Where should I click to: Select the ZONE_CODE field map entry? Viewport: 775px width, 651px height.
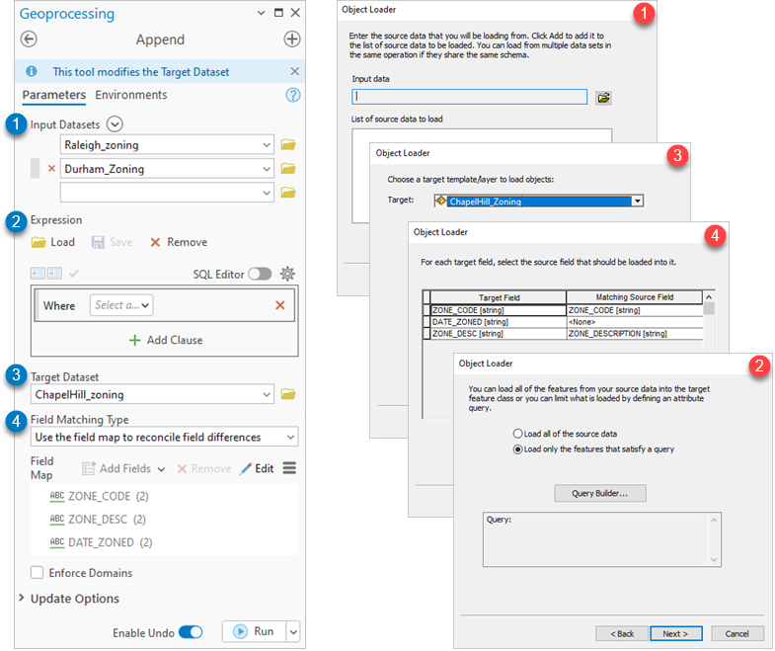point(99,496)
